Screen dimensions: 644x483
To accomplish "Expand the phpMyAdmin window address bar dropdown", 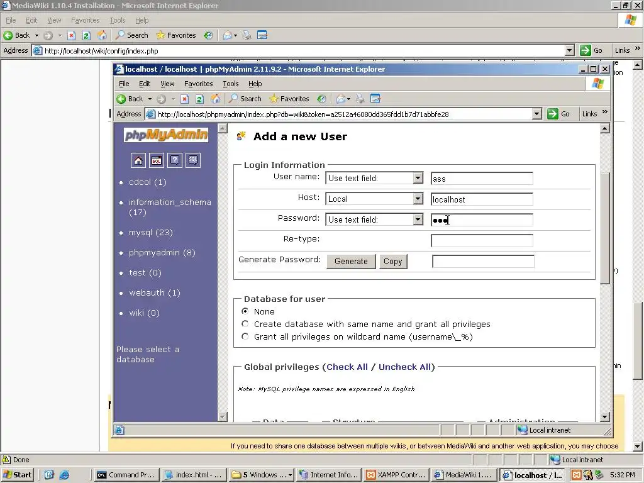I will [537, 114].
